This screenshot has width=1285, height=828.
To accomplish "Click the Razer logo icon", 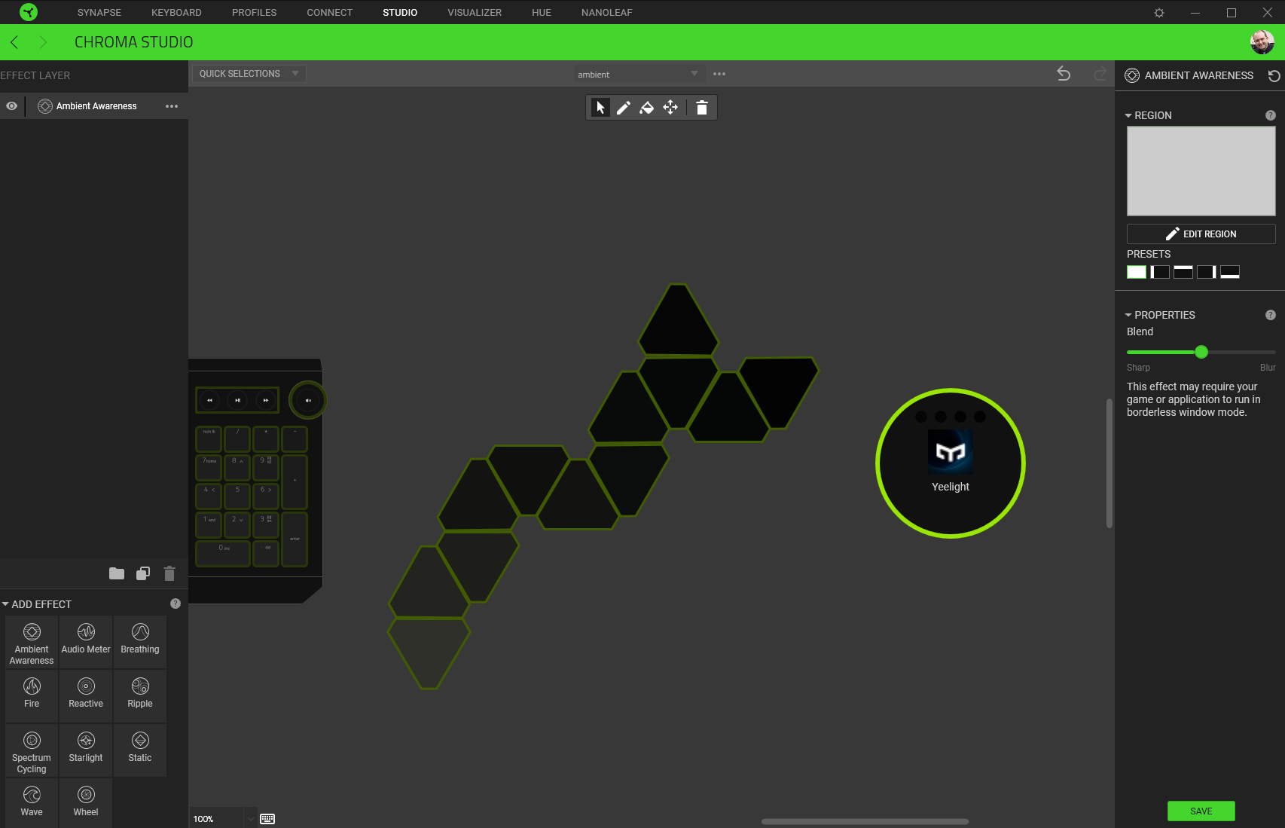I will tap(29, 12).
